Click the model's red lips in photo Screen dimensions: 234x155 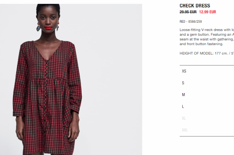tap(48, 28)
